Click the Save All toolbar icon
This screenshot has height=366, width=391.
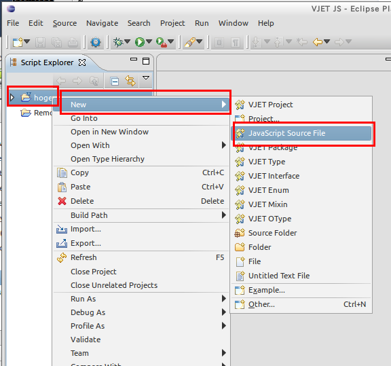pos(56,42)
